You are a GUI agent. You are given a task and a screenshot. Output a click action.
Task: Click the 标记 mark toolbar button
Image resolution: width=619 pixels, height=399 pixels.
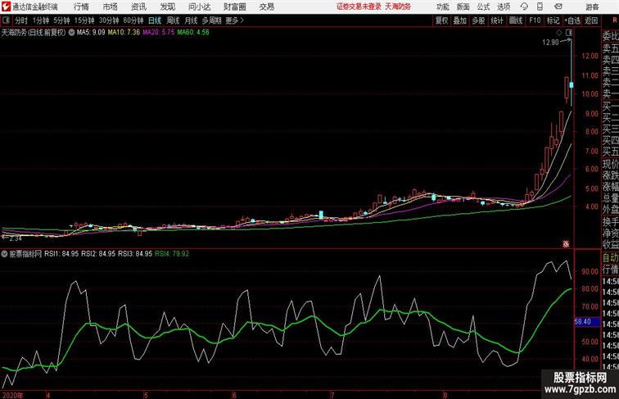click(x=553, y=20)
